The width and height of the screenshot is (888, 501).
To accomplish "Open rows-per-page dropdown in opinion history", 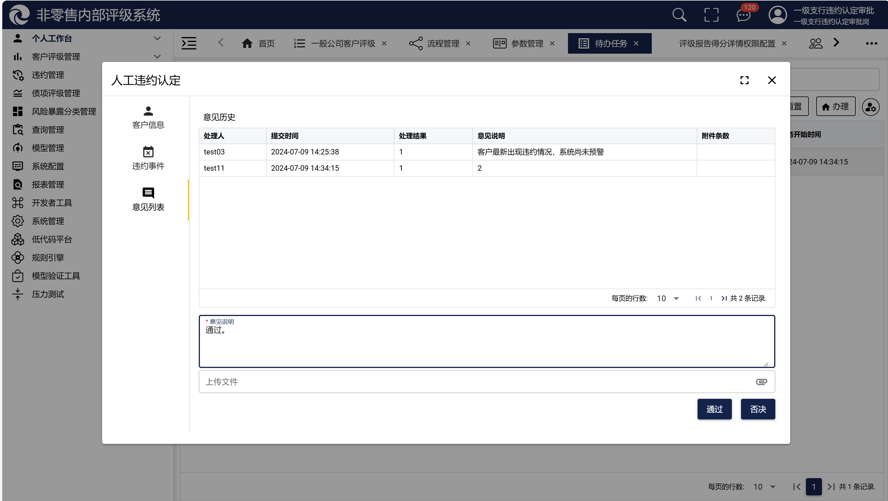I will tap(668, 298).
